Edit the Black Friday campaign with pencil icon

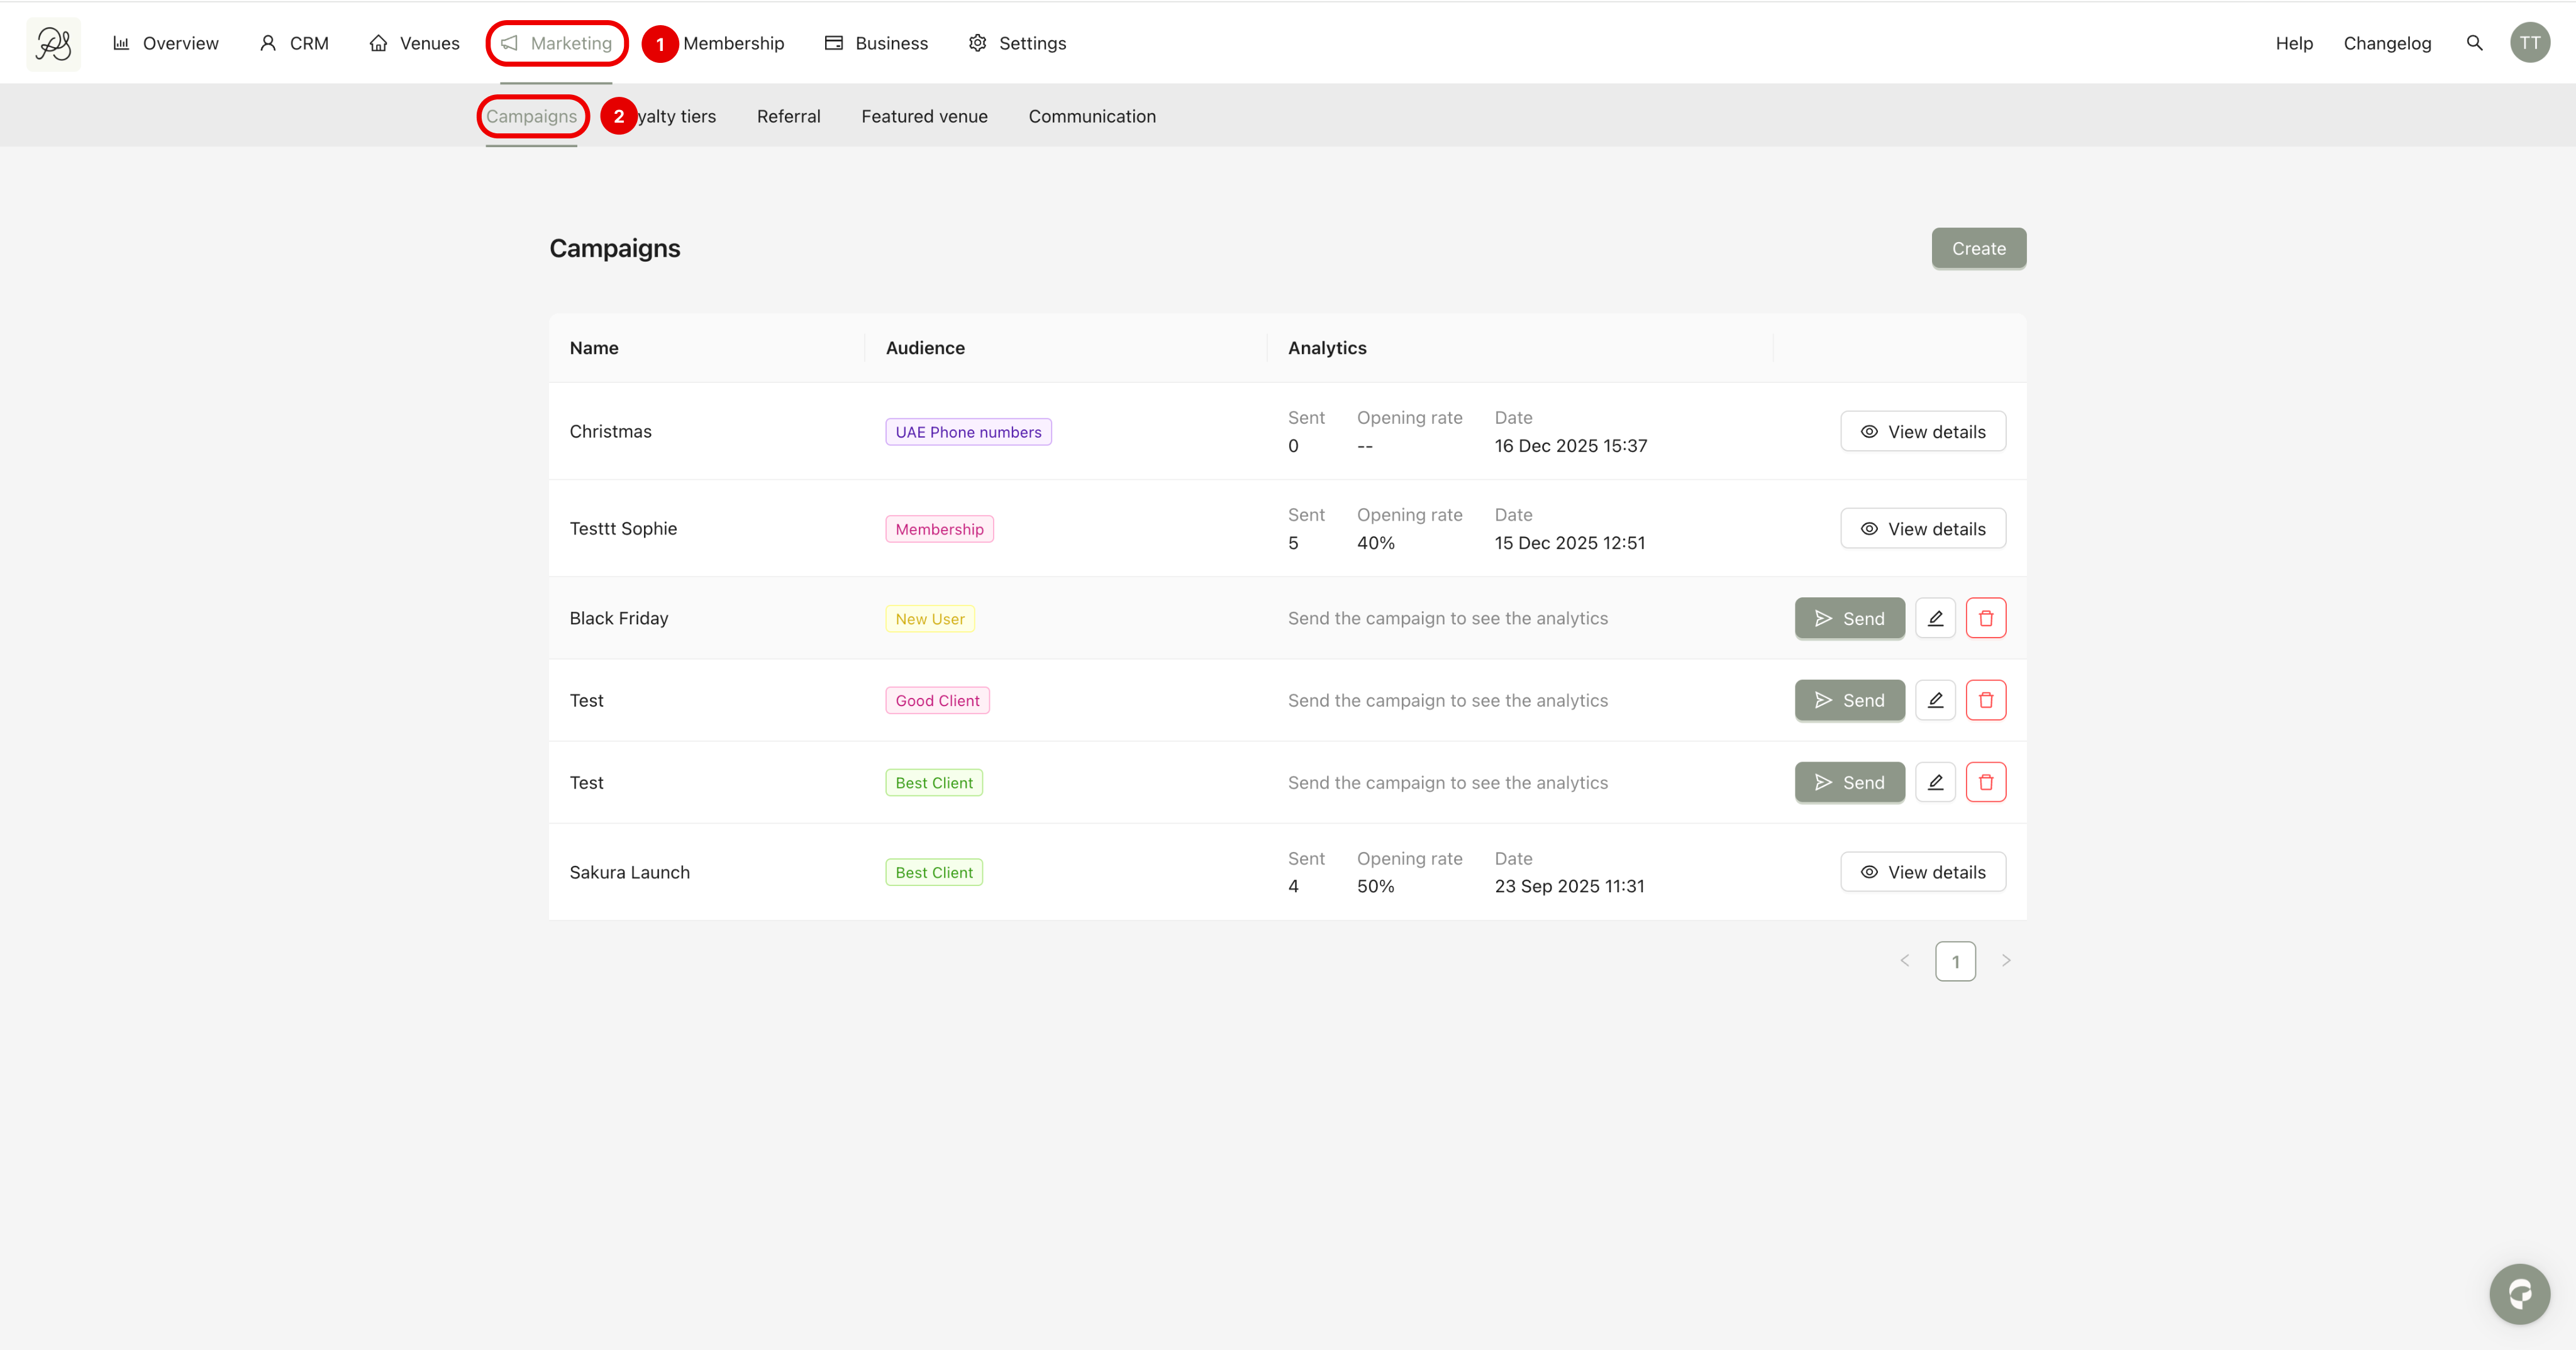(x=1935, y=618)
